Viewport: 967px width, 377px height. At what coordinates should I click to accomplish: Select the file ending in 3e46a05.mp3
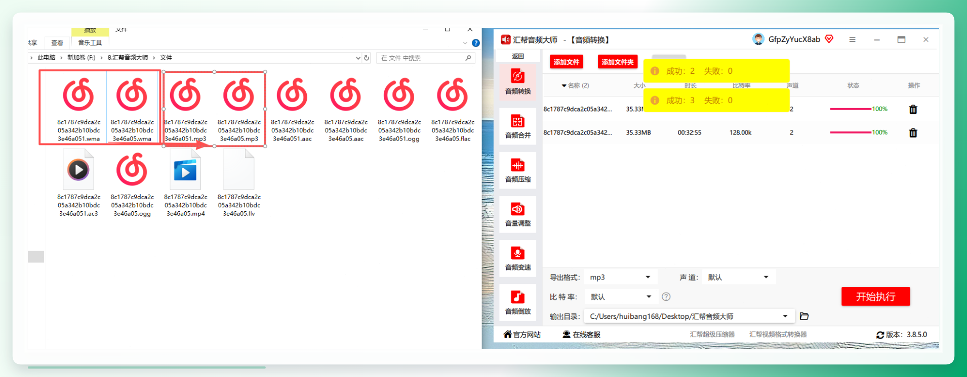coord(239,109)
